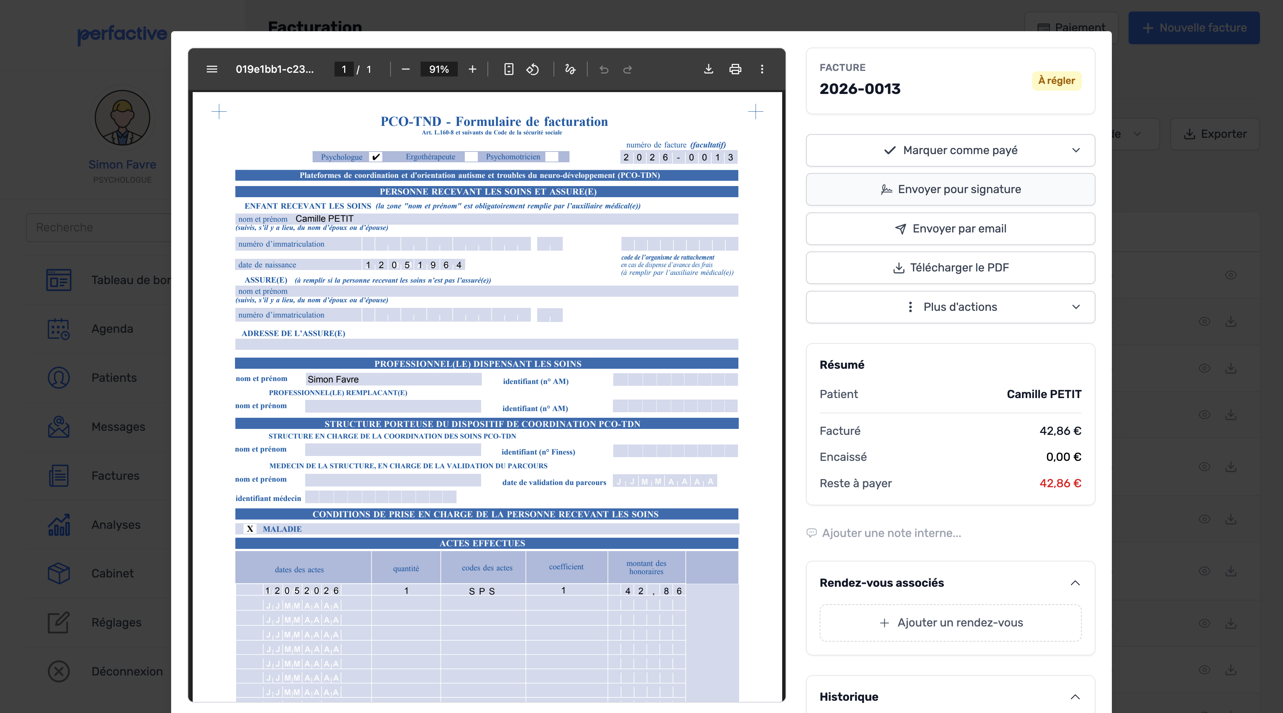Click the redo arrow in PDF toolbar
Viewport: 1283px width, 713px height.
point(627,69)
